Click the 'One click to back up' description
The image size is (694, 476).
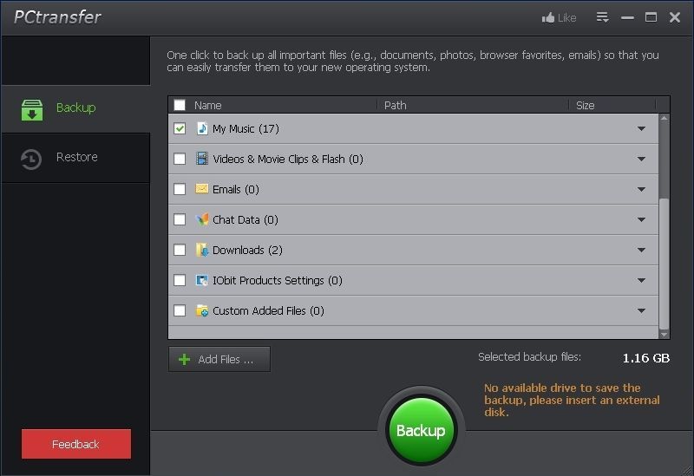pos(413,61)
